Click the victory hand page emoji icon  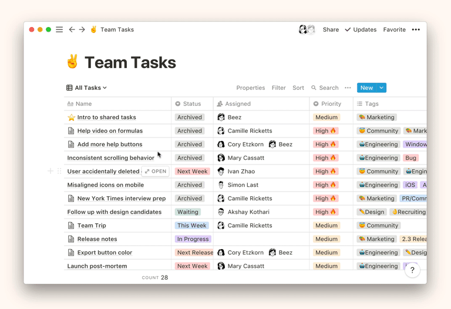tap(72, 62)
